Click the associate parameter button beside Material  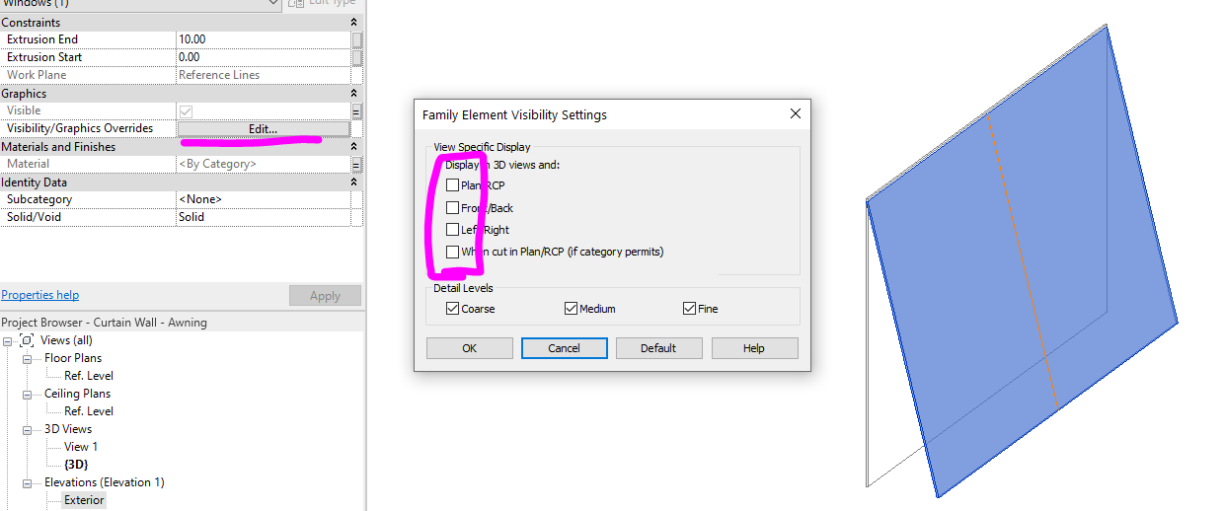pos(356,164)
